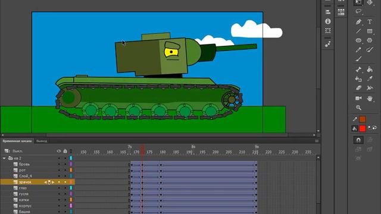Select the Rectangle tool

[x=370, y=31]
